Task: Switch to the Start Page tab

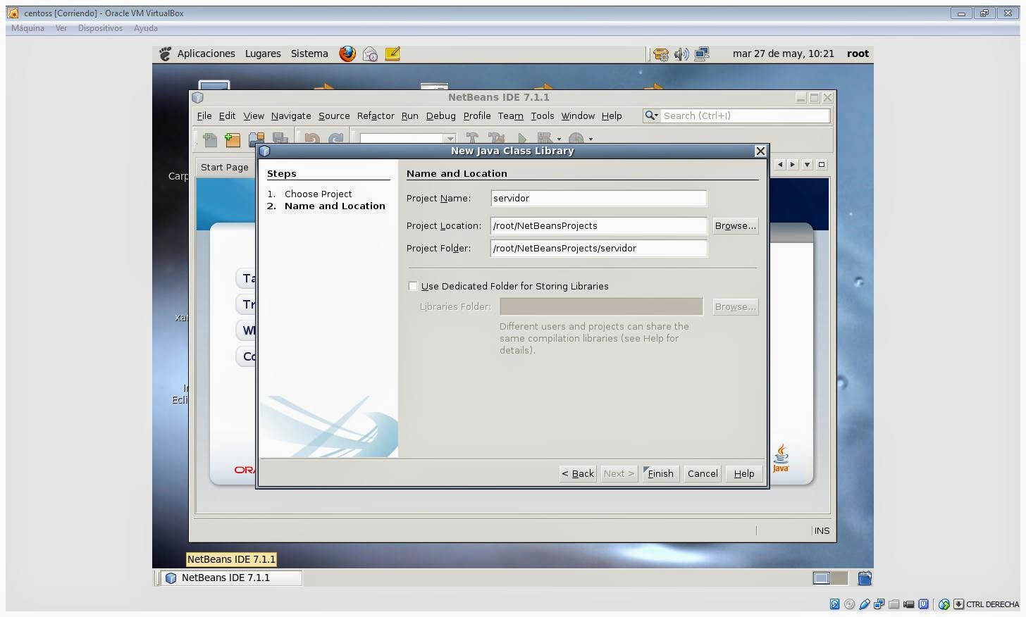Action: click(x=224, y=167)
